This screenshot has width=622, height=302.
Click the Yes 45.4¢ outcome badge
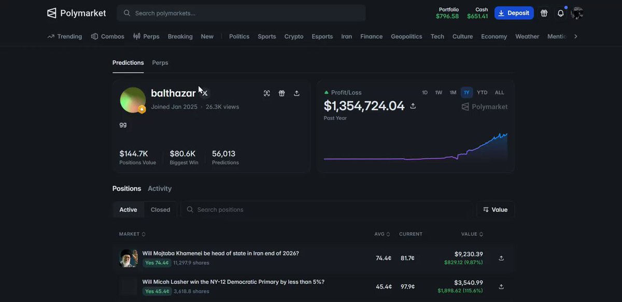(157, 291)
